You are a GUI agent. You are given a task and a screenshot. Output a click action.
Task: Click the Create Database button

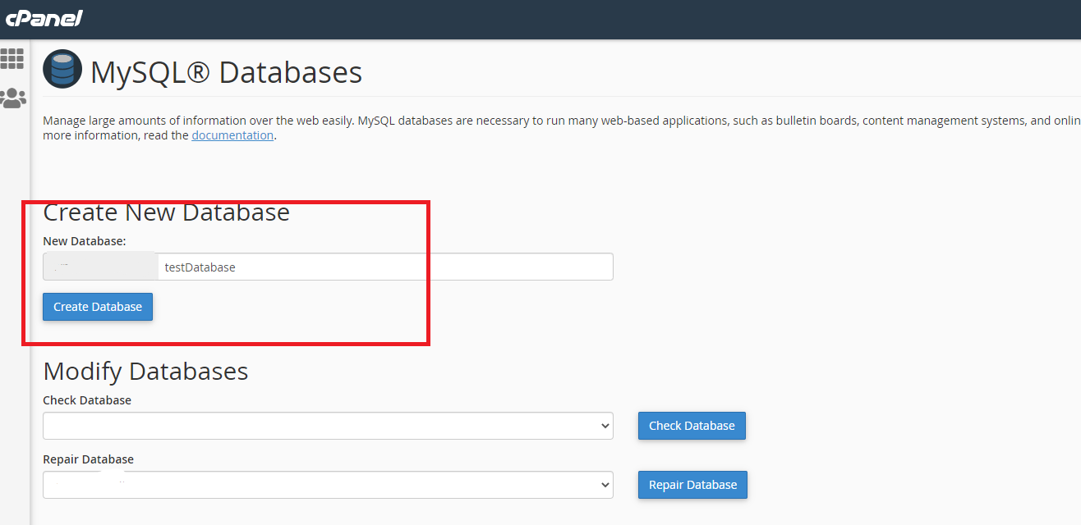click(98, 307)
